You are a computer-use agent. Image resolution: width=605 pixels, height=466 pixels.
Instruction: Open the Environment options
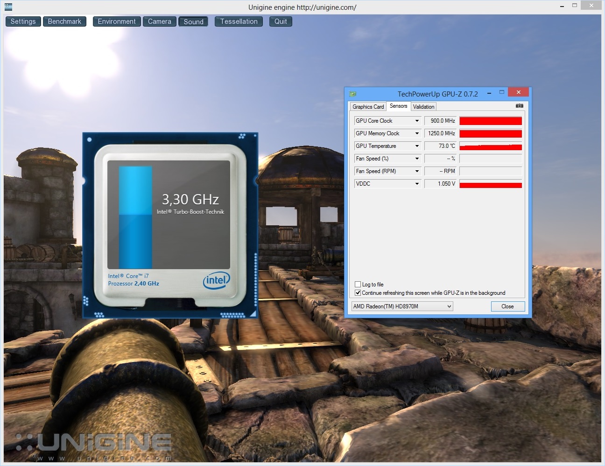click(117, 21)
